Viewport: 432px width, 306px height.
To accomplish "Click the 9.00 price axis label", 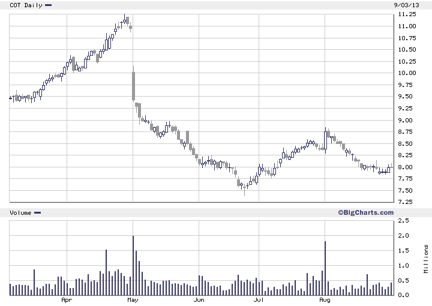I will tap(405, 120).
